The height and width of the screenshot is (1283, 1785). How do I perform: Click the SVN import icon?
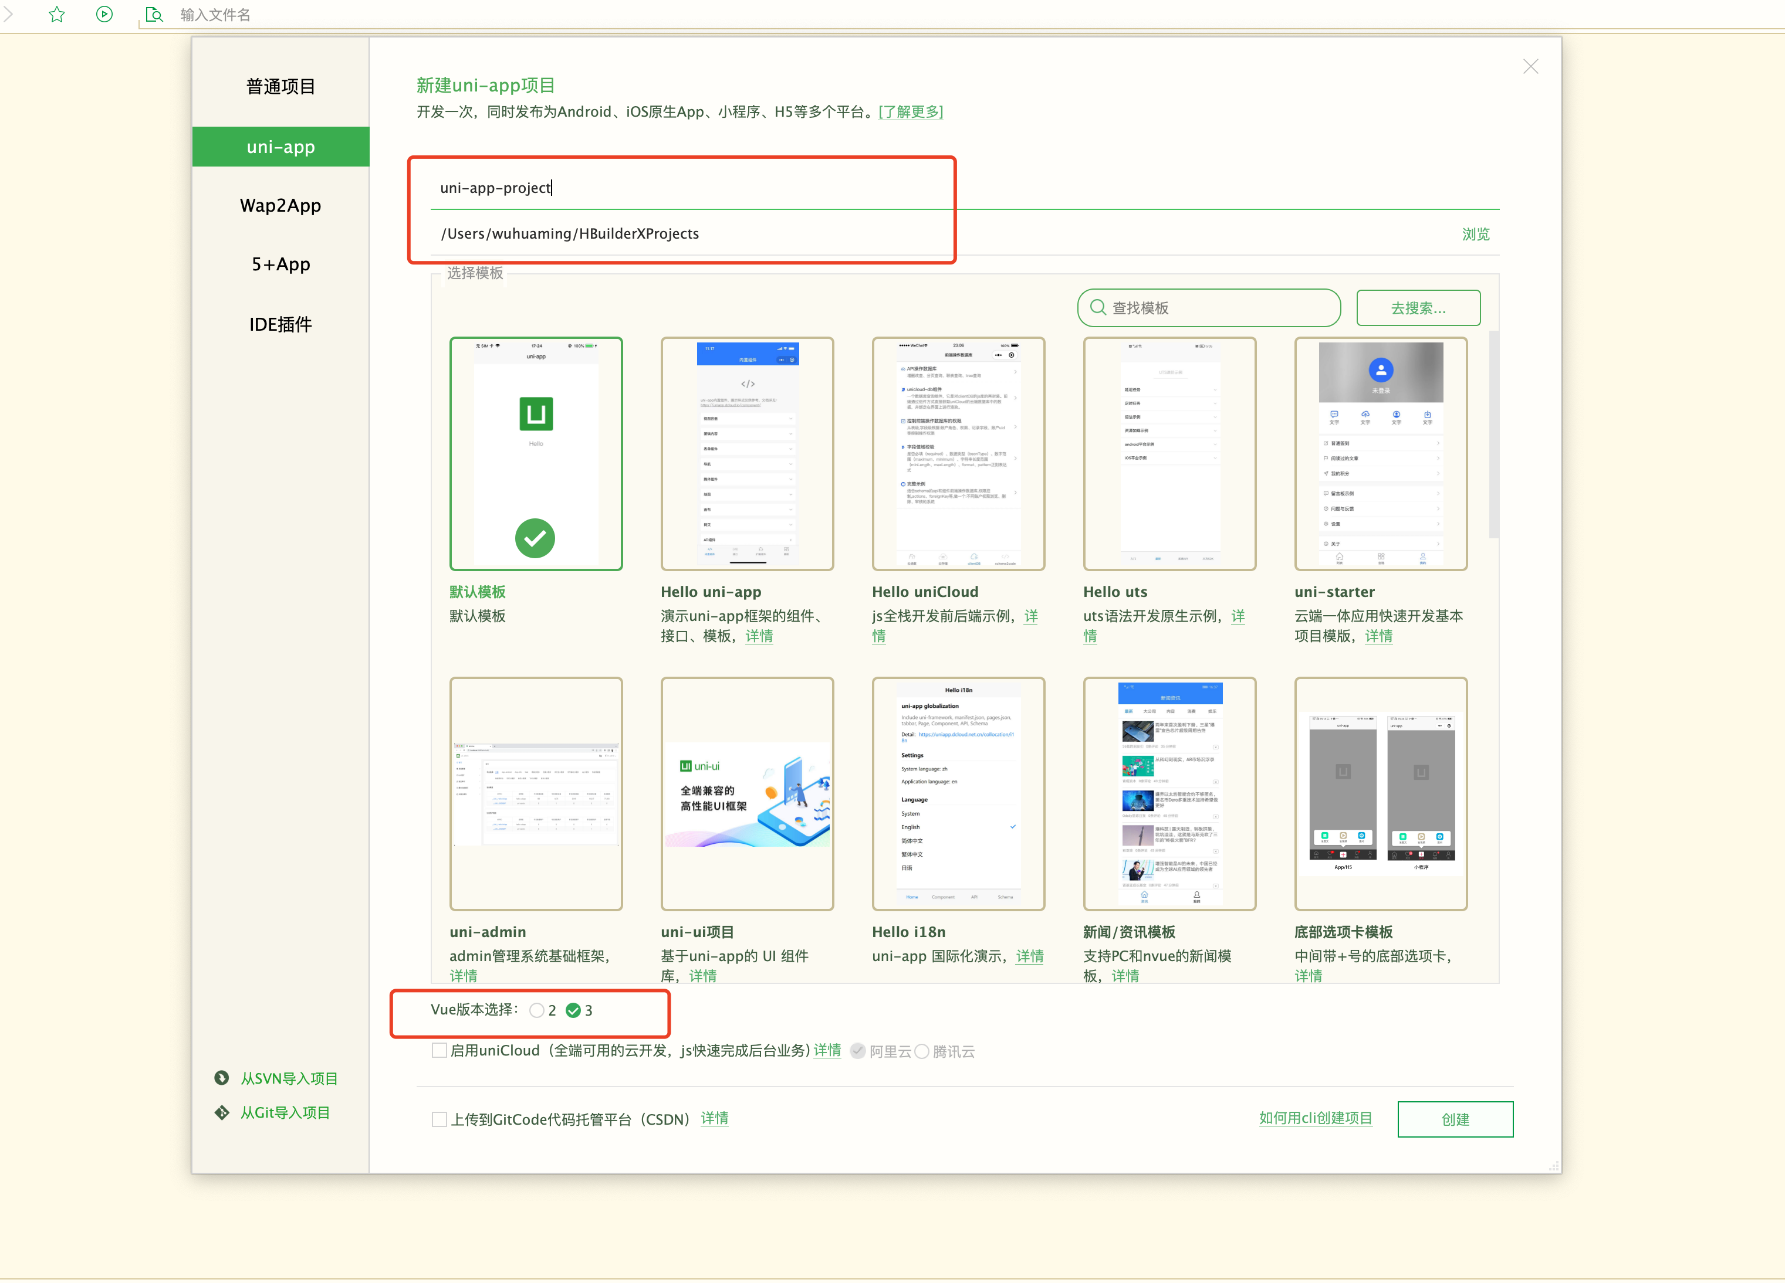222,1078
